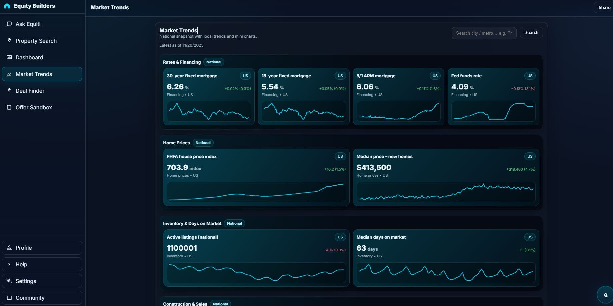Navigate to the Help menu item
This screenshot has height=306, width=613.
pos(21,264)
